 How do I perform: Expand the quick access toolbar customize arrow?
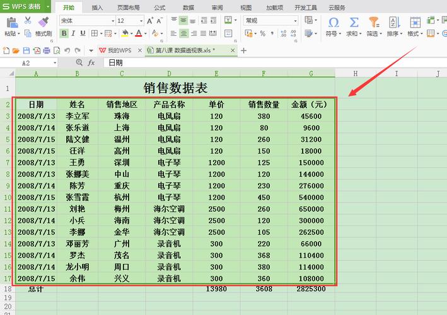pyautogui.click(x=91, y=50)
